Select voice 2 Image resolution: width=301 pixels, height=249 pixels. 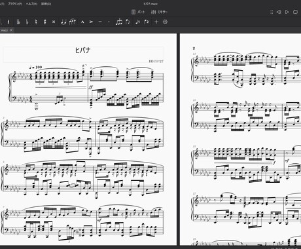[147, 22]
